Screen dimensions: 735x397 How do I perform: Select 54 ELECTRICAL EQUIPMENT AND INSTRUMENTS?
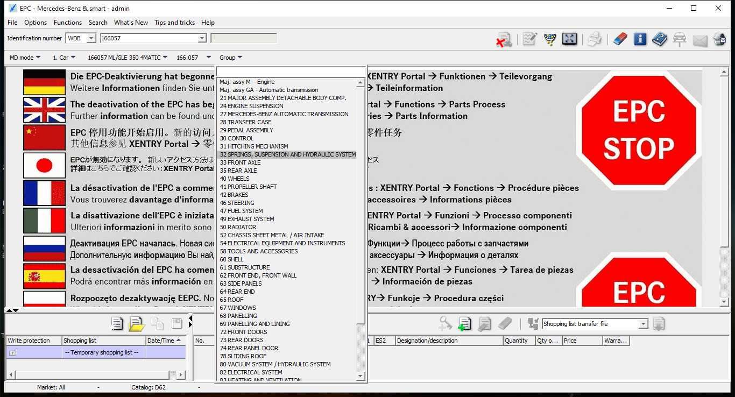click(x=287, y=243)
